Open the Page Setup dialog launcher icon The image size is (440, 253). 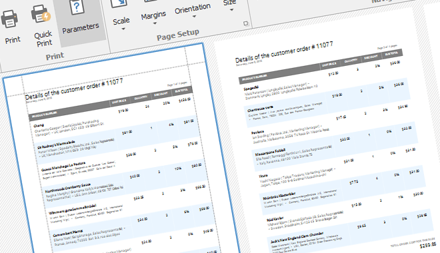tap(246, 23)
